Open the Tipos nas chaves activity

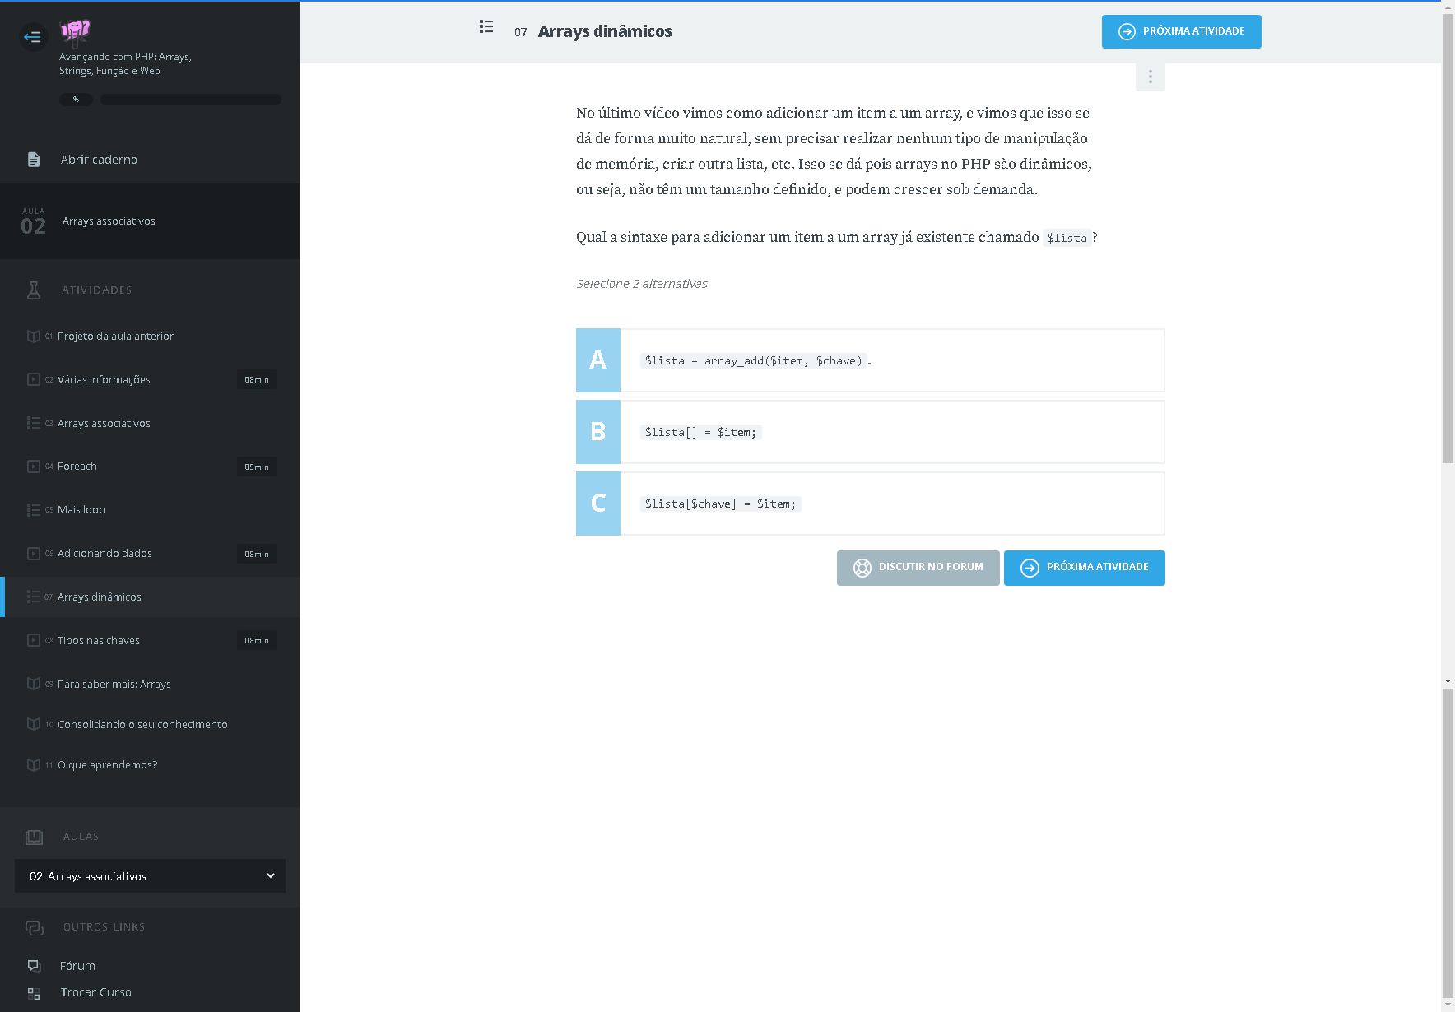click(x=99, y=641)
